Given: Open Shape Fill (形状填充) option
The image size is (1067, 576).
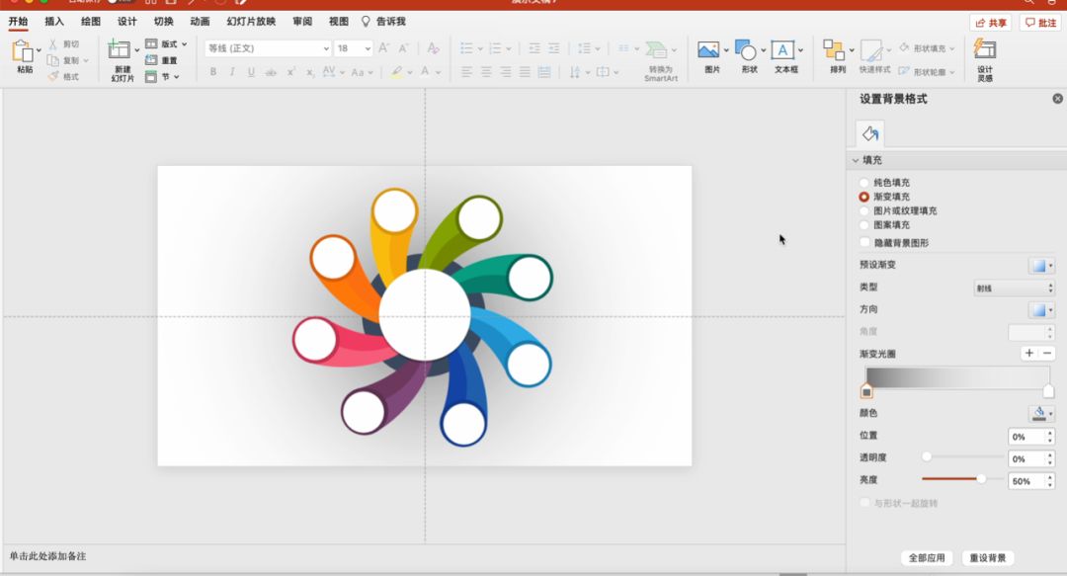Looking at the screenshot, I should pyautogui.click(x=927, y=48).
